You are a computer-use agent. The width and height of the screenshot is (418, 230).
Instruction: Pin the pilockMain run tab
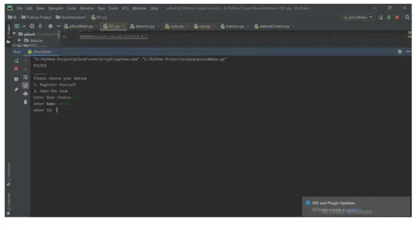pos(16,90)
